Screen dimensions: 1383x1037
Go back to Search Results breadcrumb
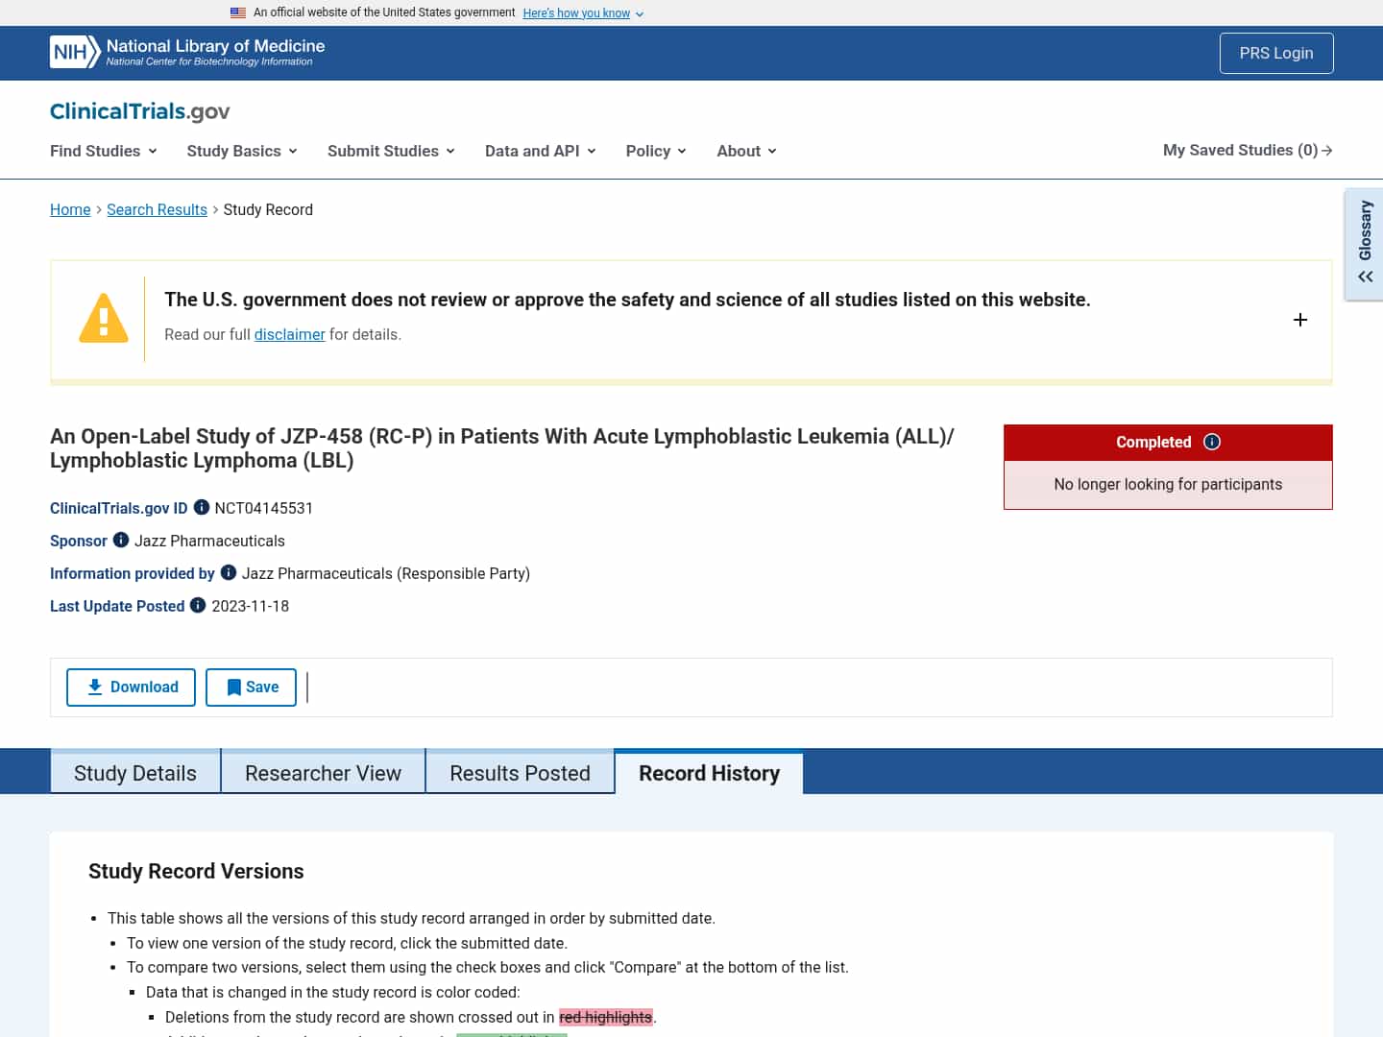click(x=157, y=209)
